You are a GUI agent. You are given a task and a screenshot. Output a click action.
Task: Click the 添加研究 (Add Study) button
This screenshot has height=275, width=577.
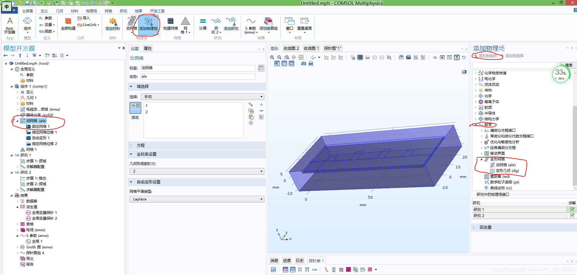point(231,24)
